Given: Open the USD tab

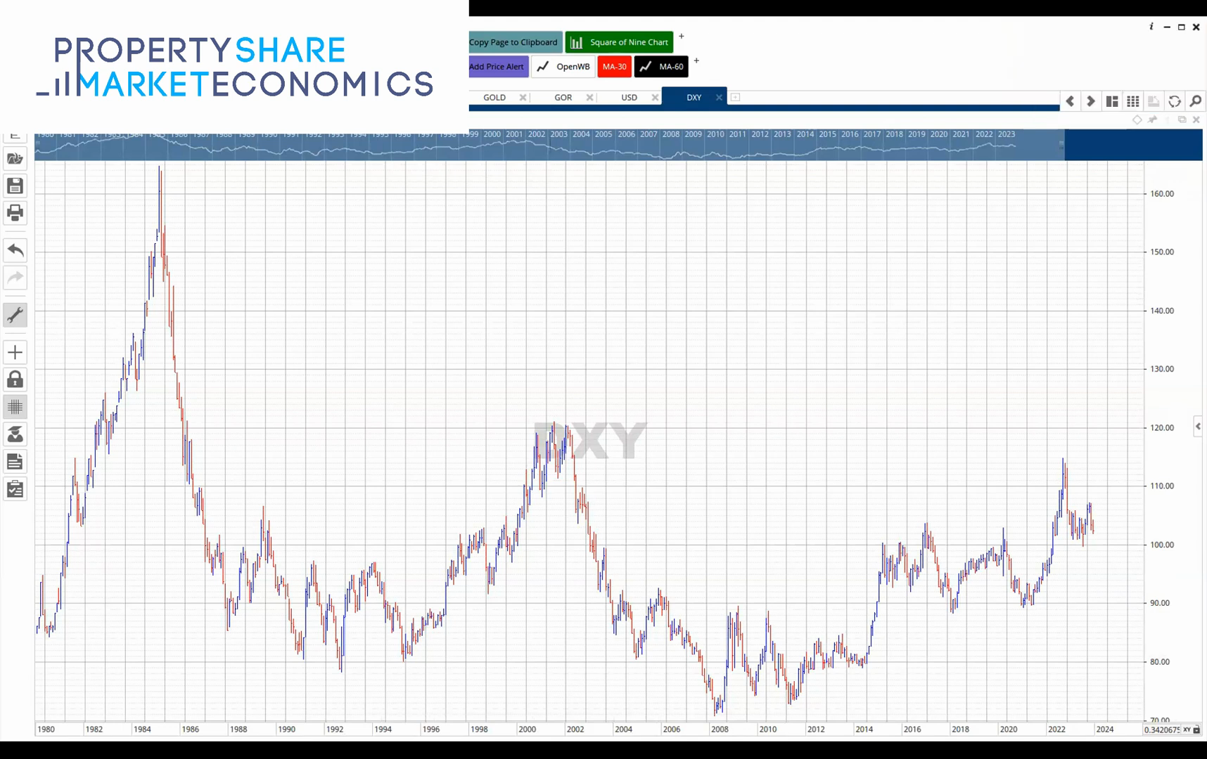Looking at the screenshot, I should (629, 97).
